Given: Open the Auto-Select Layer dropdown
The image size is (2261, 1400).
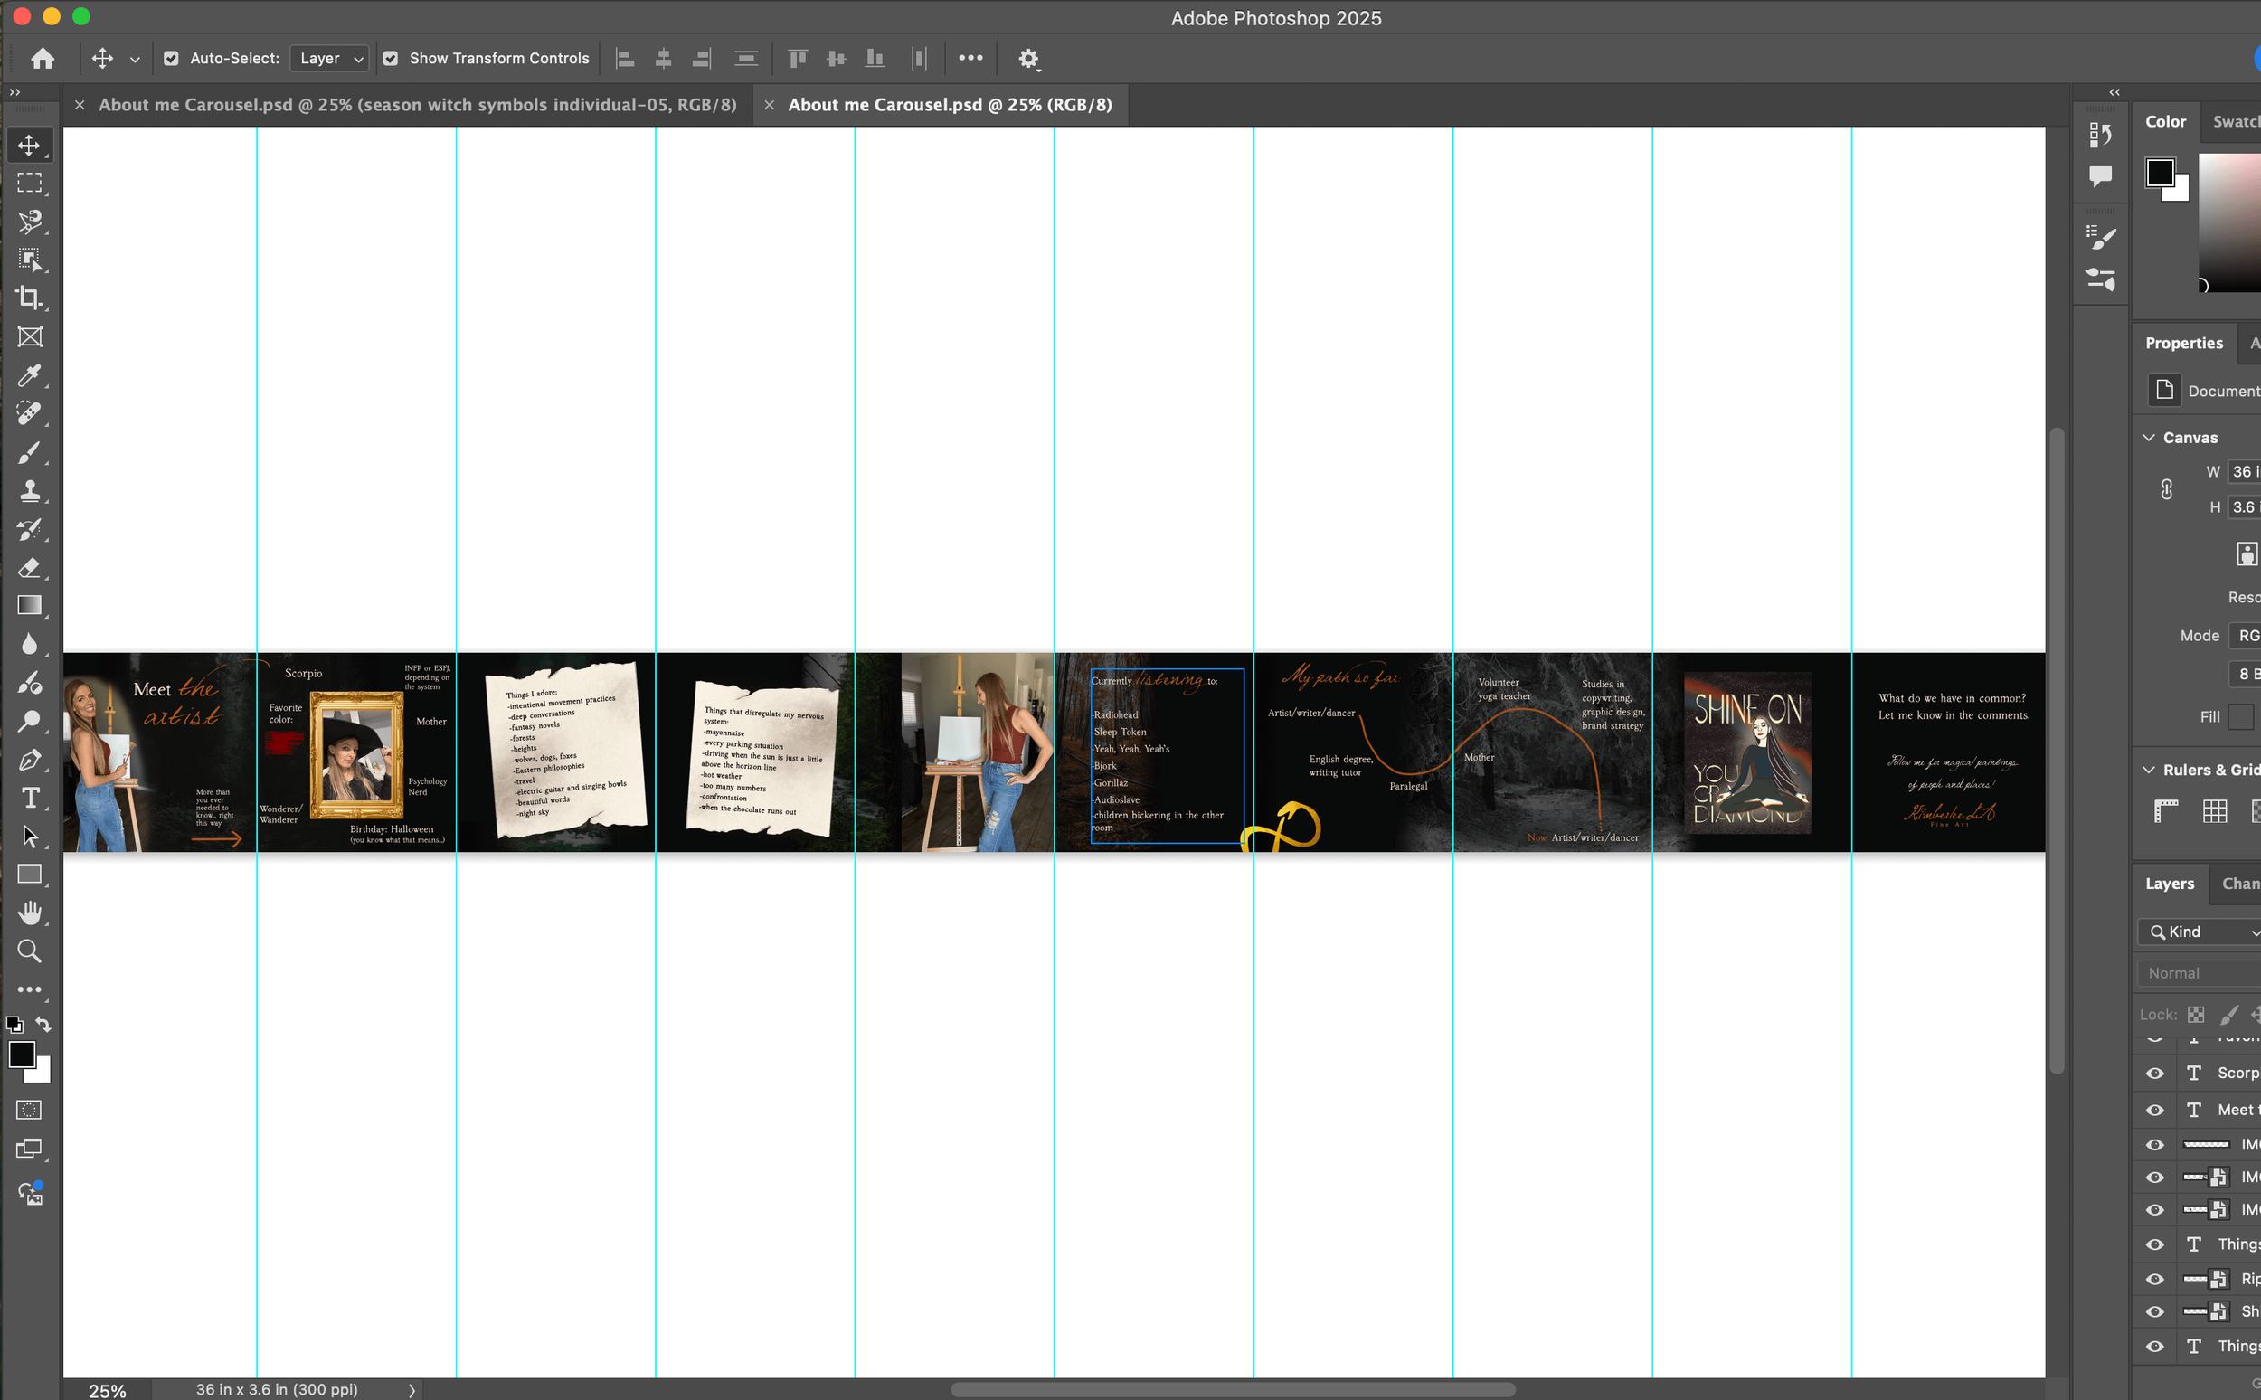Looking at the screenshot, I should [x=330, y=58].
